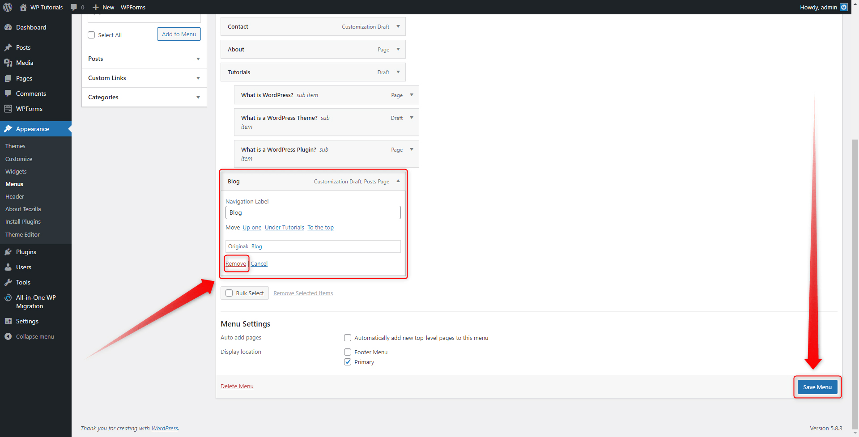Open Theme Editor submenu item
Image resolution: width=859 pixels, height=437 pixels.
point(22,234)
